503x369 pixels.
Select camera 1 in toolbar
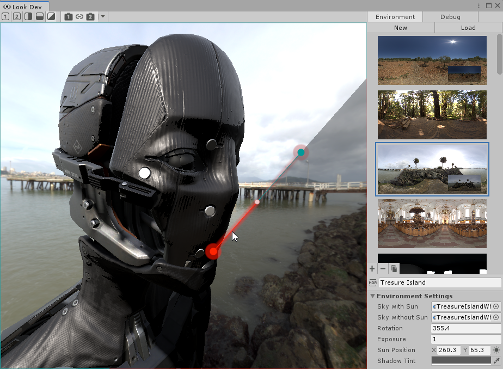69,17
